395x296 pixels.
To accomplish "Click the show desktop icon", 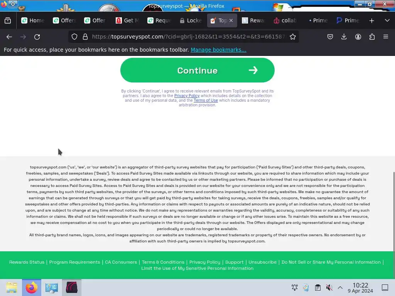I will point(385,288).
